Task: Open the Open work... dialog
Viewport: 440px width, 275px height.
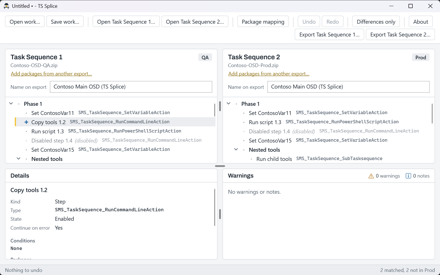Action: click(25, 22)
